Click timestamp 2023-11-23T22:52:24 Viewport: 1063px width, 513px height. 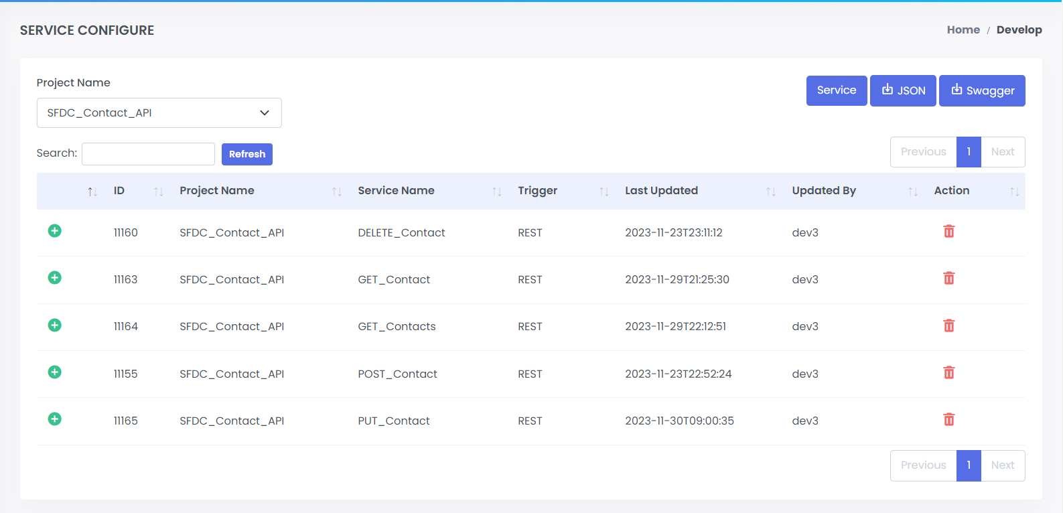coord(679,374)
